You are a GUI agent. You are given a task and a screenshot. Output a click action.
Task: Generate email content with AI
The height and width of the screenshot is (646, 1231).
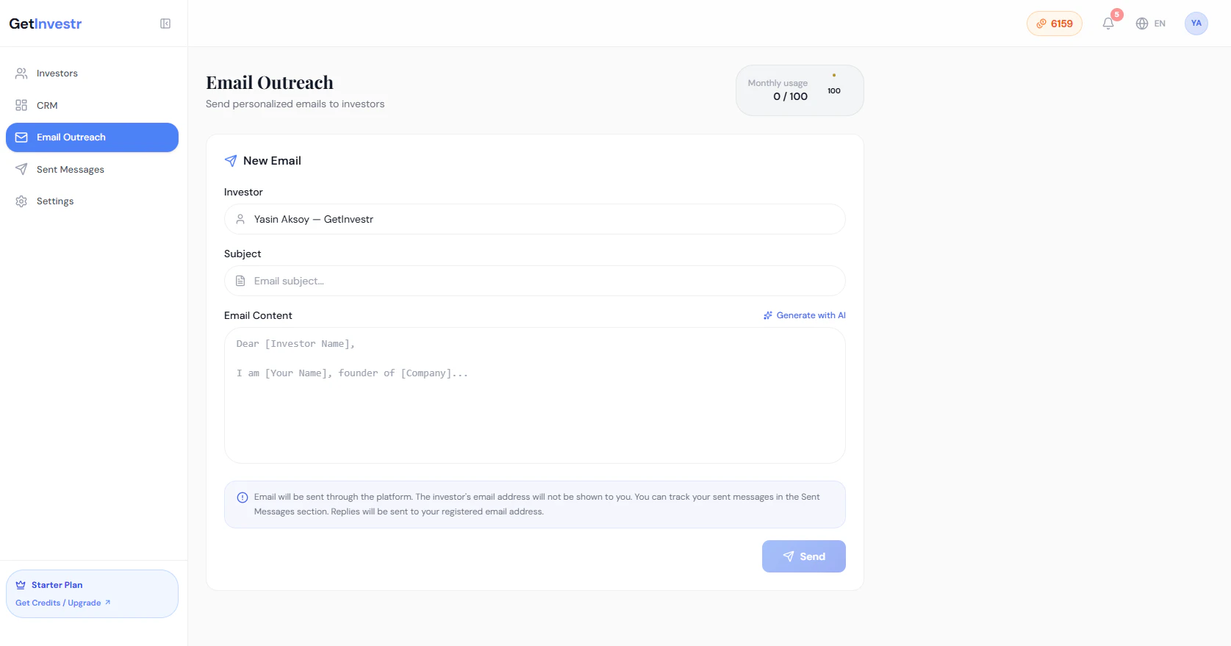pos(805,315)
